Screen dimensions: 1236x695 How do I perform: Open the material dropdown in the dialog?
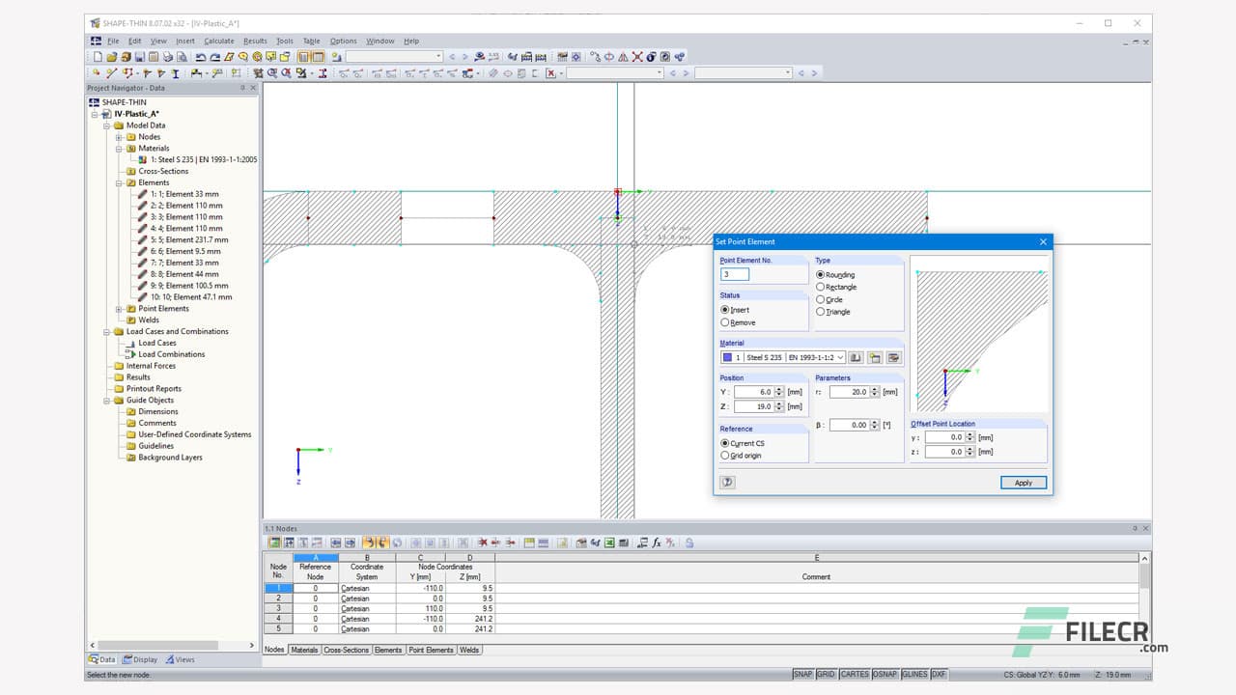pos(841,357)
